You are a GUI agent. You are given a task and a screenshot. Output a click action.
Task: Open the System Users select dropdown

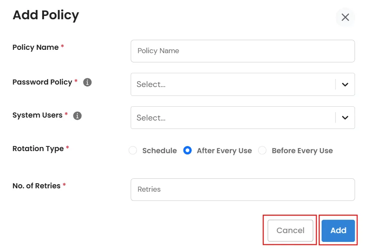(243, 118)
